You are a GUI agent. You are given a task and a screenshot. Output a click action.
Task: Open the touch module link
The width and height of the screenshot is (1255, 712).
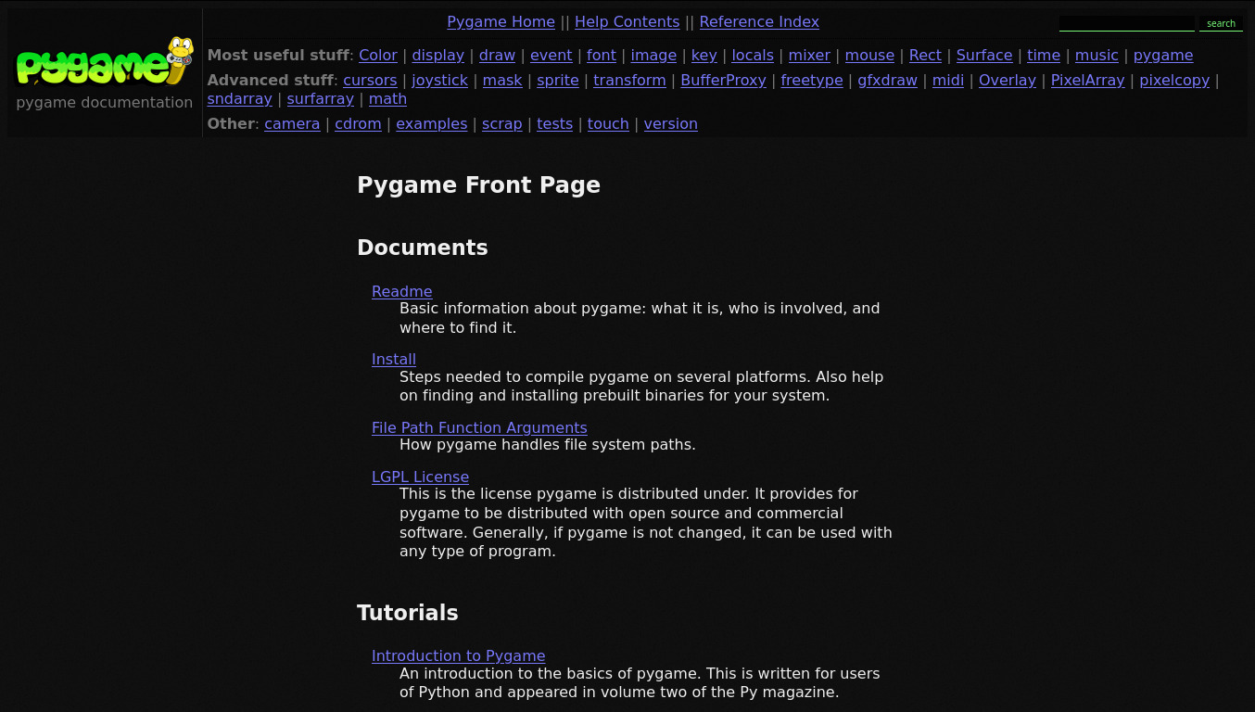click(x=608, y=124)
